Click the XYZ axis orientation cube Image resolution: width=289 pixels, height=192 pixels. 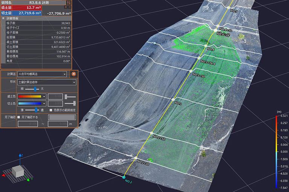point(18,172)
